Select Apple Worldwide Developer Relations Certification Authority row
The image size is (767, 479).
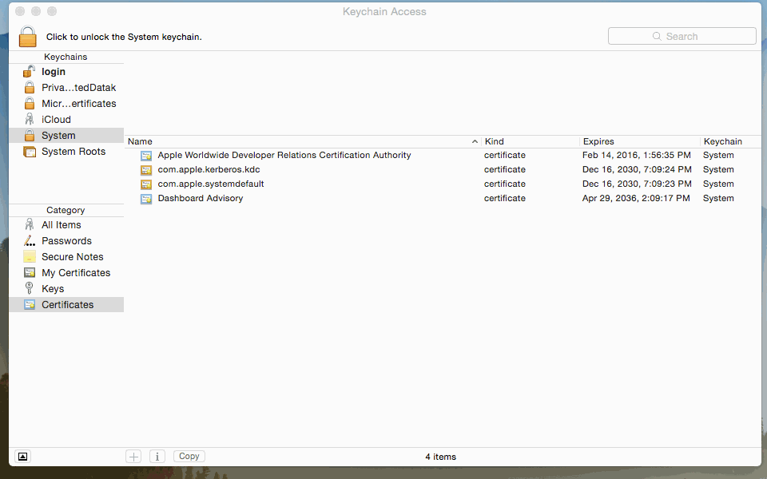(443, 155)
